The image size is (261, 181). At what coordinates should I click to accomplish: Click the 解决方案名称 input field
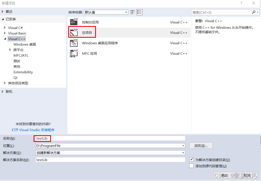tap(110, 160)
